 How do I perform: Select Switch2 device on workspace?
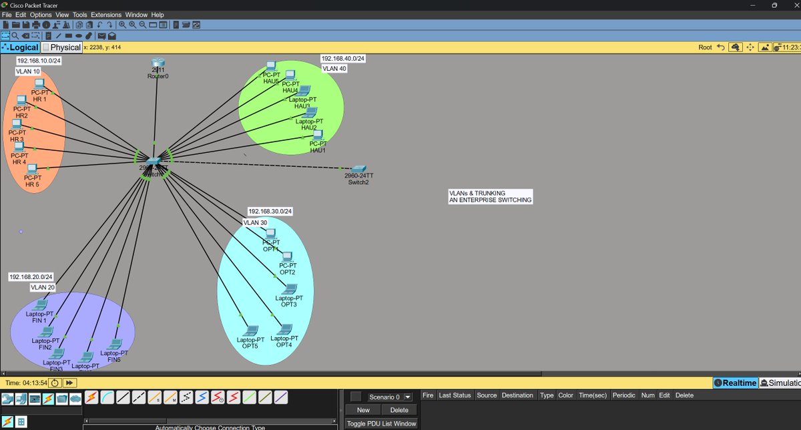point(358,169)
